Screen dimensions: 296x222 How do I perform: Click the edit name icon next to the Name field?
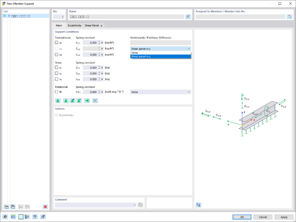pyautogui.click(x=188, y=17)
